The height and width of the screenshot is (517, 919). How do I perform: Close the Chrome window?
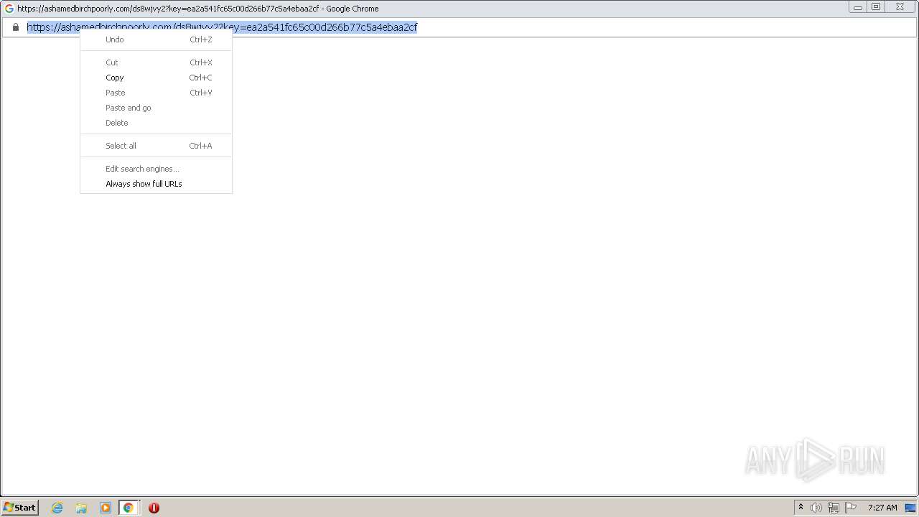[x=900, y=7]
